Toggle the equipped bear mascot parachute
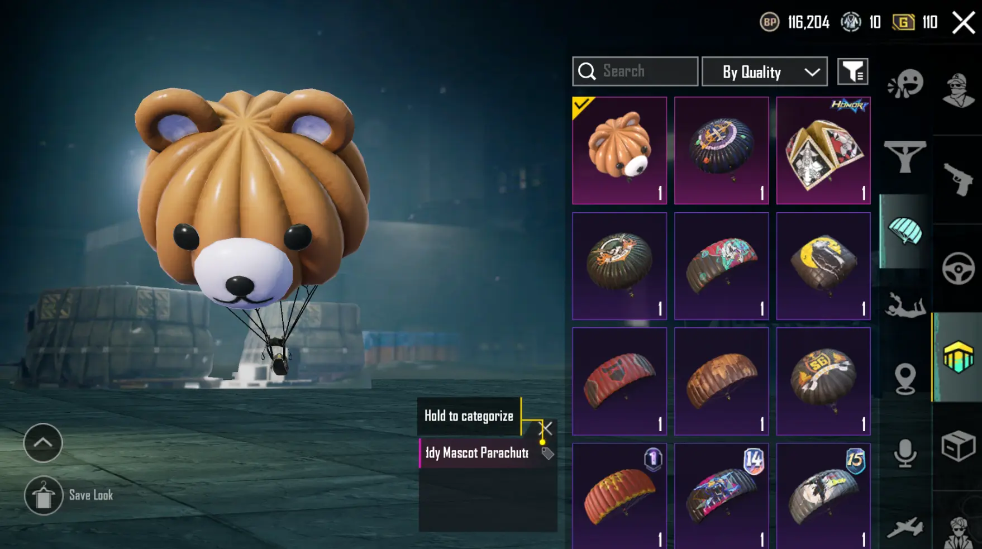Viewport: 982px width, 549px height. (x=619, y=150)
